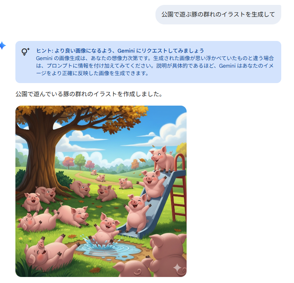294x283 pixels.
Task: Click the Gemini sparkle watermark on the generated image
Action: click(177, 268)
